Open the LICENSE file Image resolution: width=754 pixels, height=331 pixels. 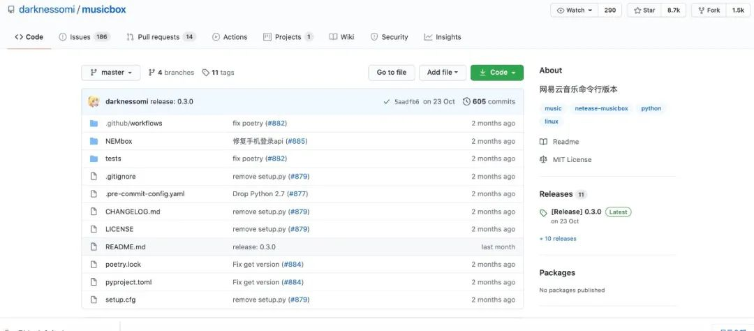[119, 229]
